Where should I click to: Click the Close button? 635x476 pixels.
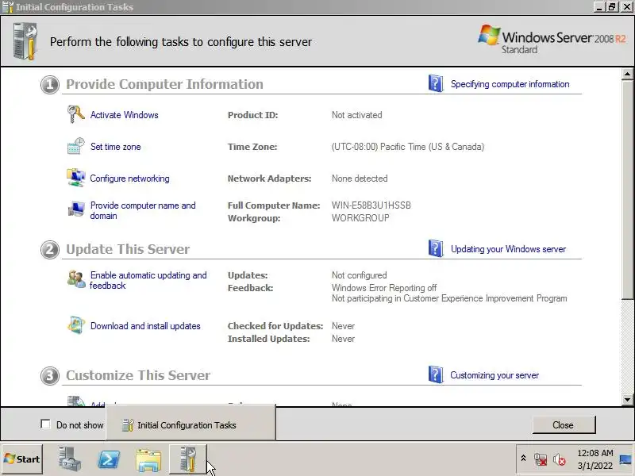click(x=564, y=424)
